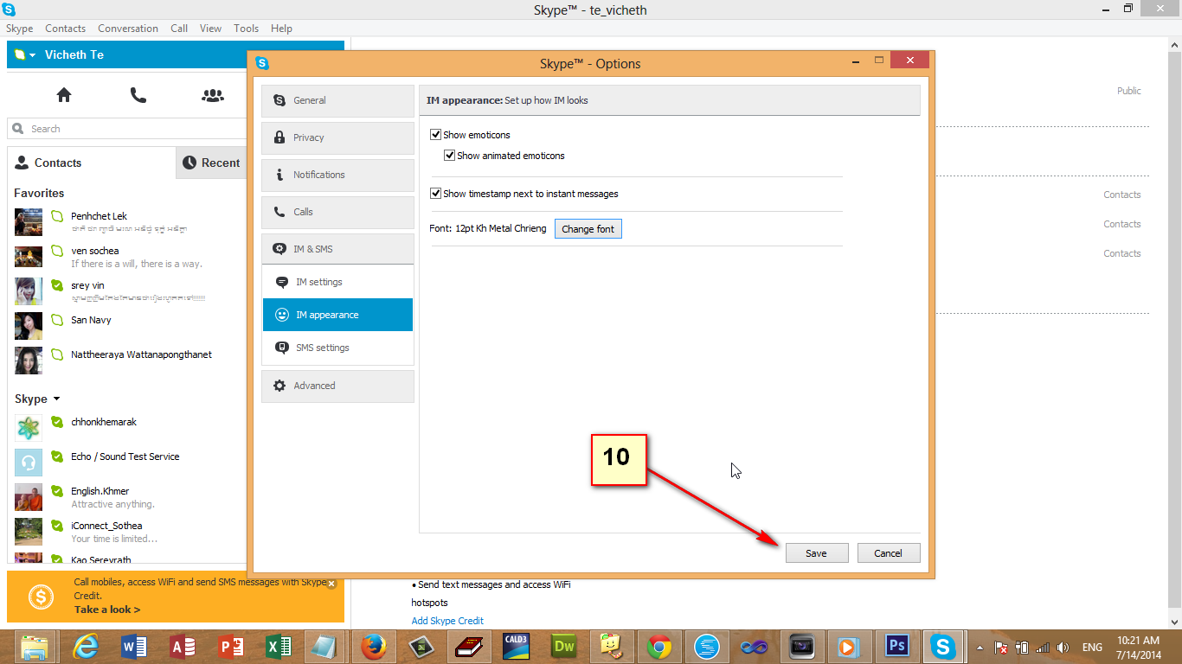Open the View menu

[x=211, y=29]
